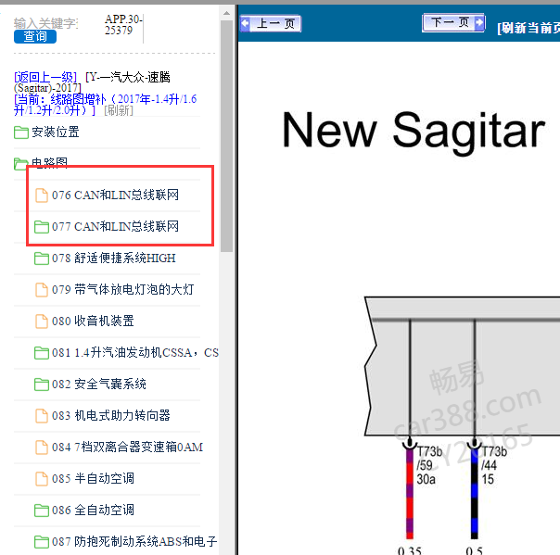The image size is (560, 555).
Task: Click the 085 半自动空调 document icon
Action: 42,479
